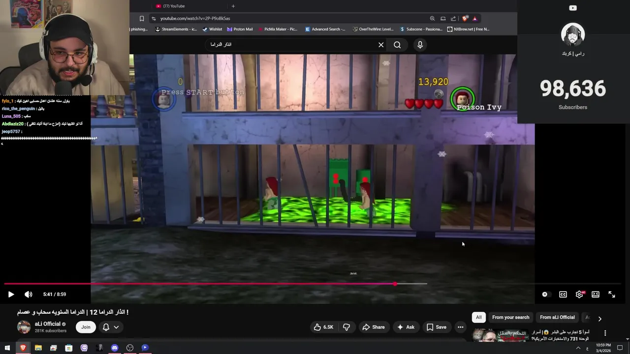Clear the YouTube search text

pyautogui.click(x=381, y=45)
